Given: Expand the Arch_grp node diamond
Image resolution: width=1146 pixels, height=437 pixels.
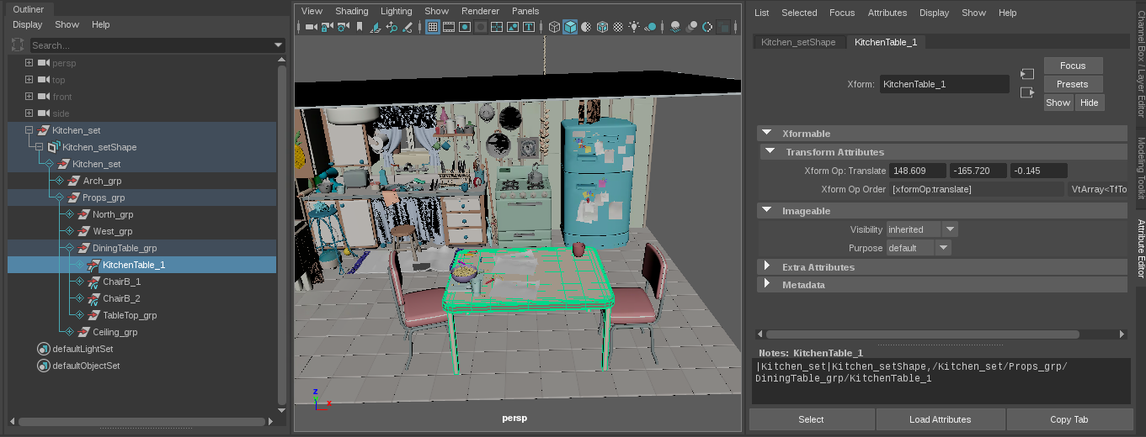Looking at the screenshot, I should point(60,181).
